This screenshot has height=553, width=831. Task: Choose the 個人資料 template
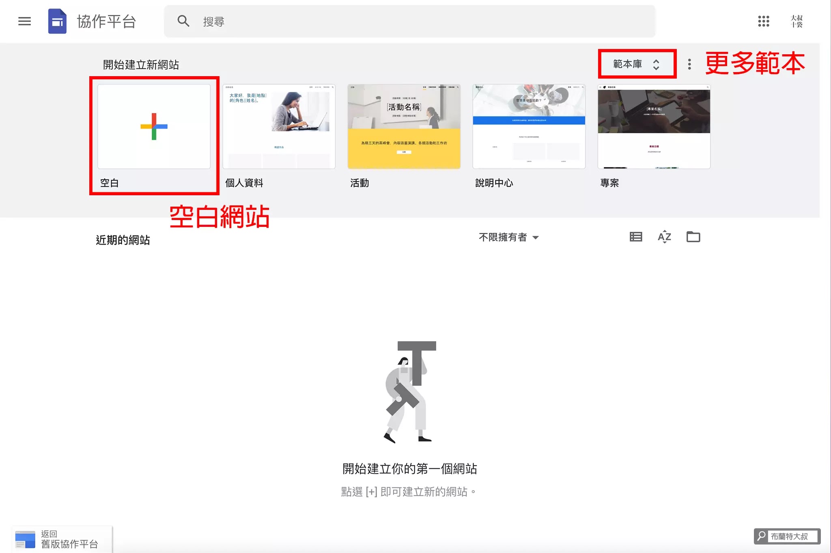[279, 126]
